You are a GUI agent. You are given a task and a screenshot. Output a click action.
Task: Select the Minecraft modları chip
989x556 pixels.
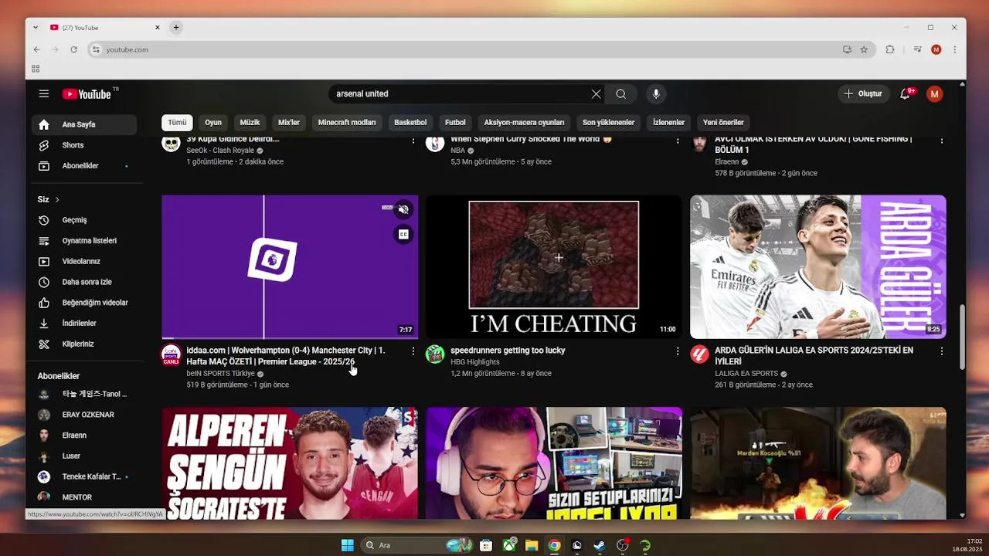tap(347, 122)
